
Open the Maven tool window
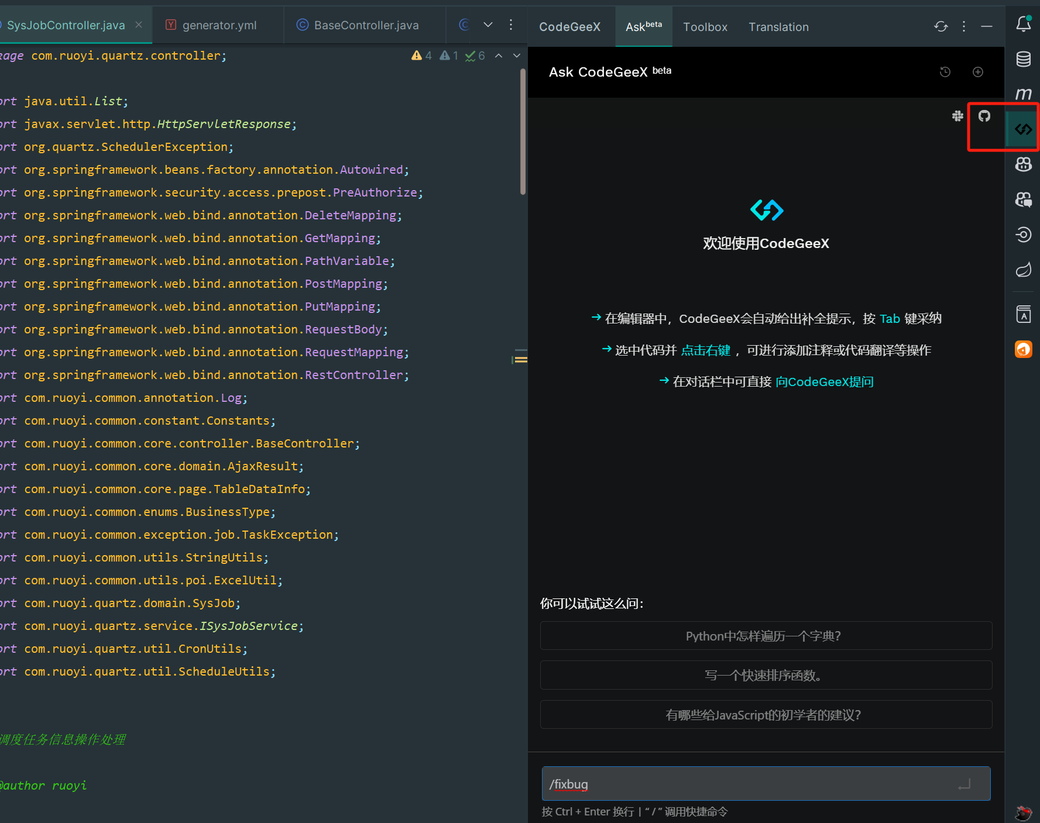click(x=1023, y=94)
